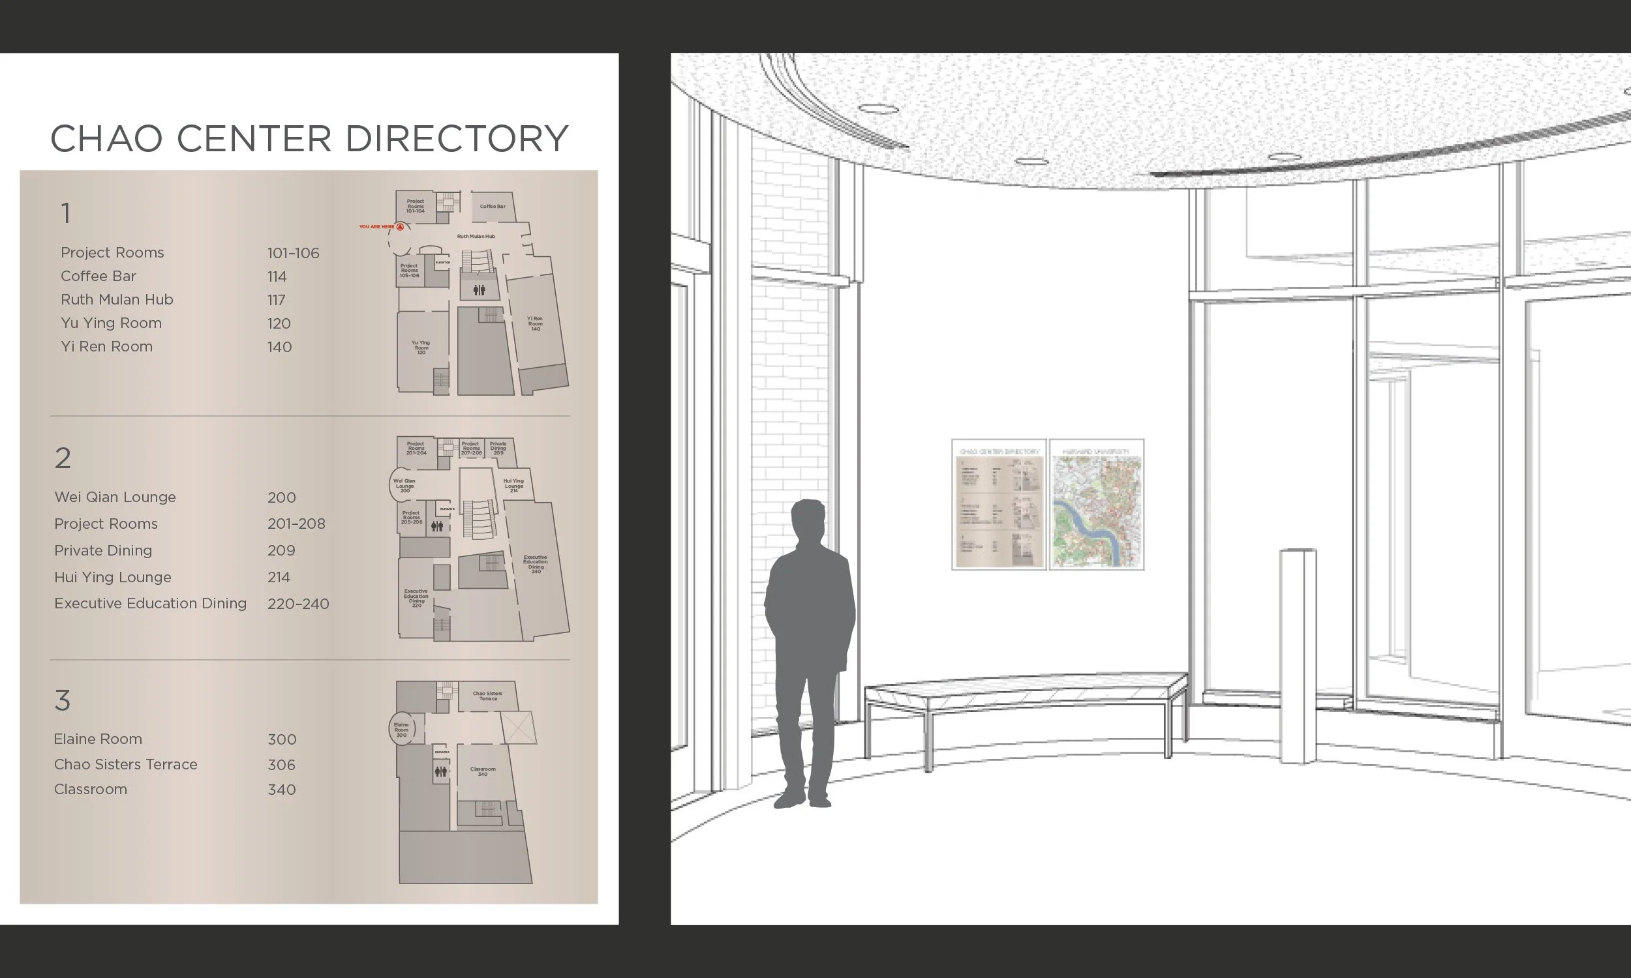Click the crossed-box void on floor 3 plan
Viewport: 1631px width, 978px height.
point(518,728)
